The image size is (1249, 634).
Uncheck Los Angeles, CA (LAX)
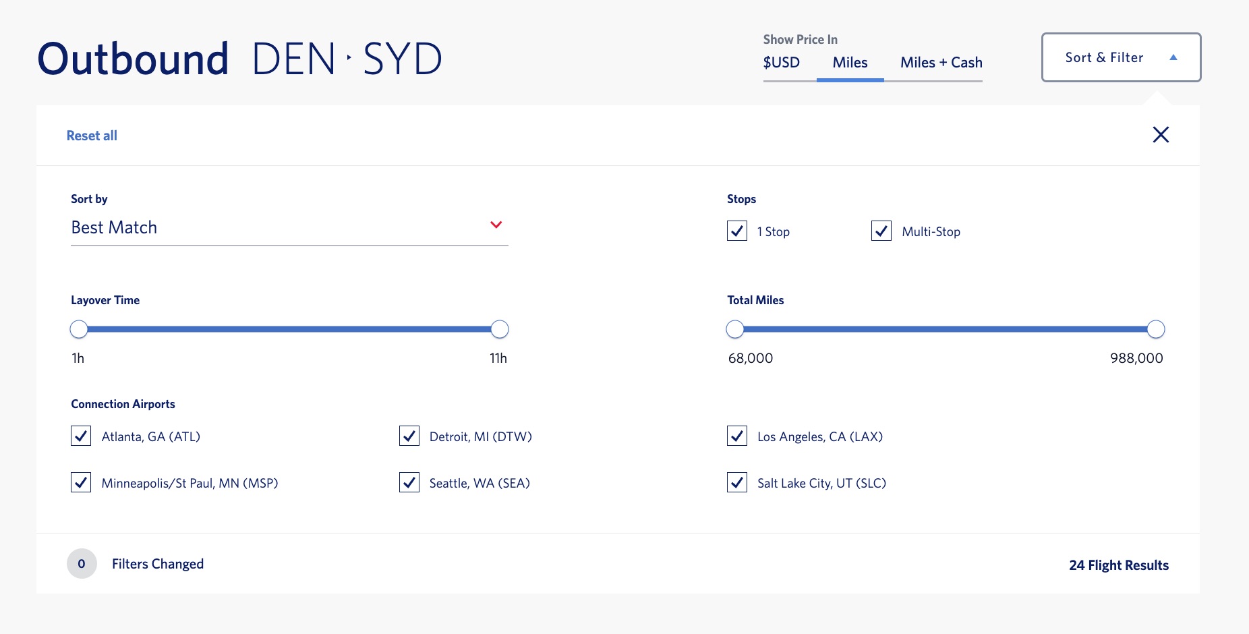[736, 436]
